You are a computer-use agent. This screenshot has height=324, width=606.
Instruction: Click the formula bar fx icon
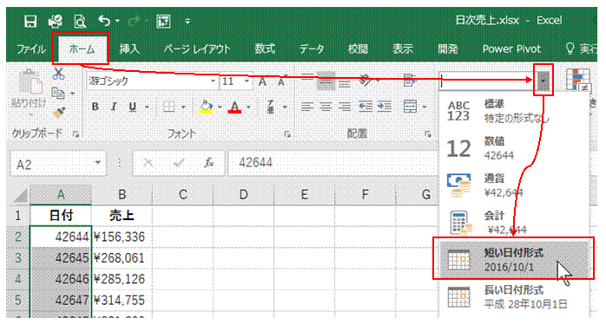tap(209, 164)
